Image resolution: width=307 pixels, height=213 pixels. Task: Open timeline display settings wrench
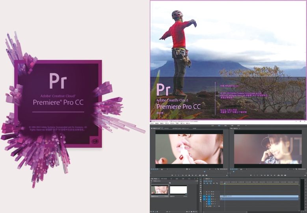pyautogui.click(x=217, y=183)
